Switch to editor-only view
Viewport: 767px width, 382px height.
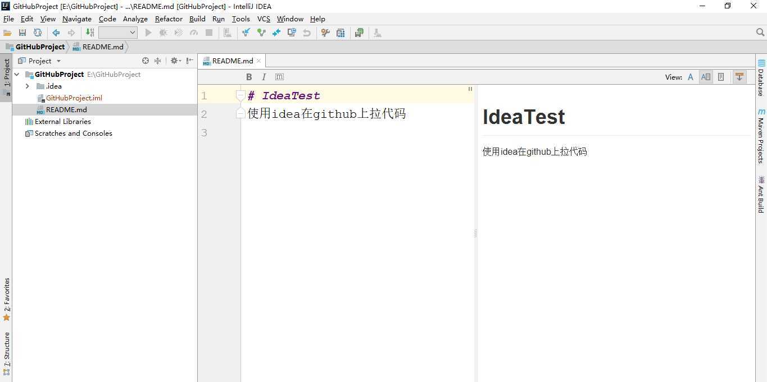tap(691, 77)
